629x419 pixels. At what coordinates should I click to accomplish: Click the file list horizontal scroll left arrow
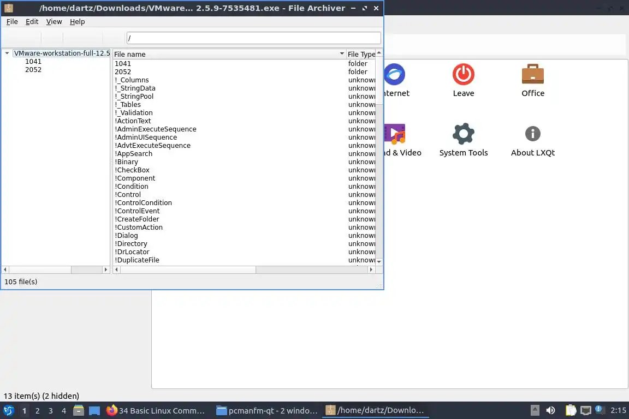[117, 270]
